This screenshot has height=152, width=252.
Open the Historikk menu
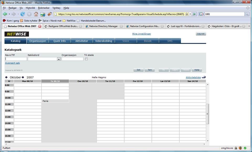click(30, 8)
